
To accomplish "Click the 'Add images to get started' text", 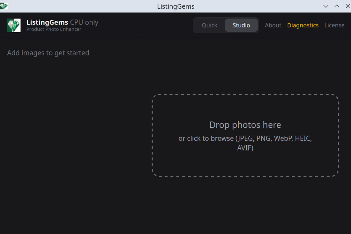I will (48, 53).
